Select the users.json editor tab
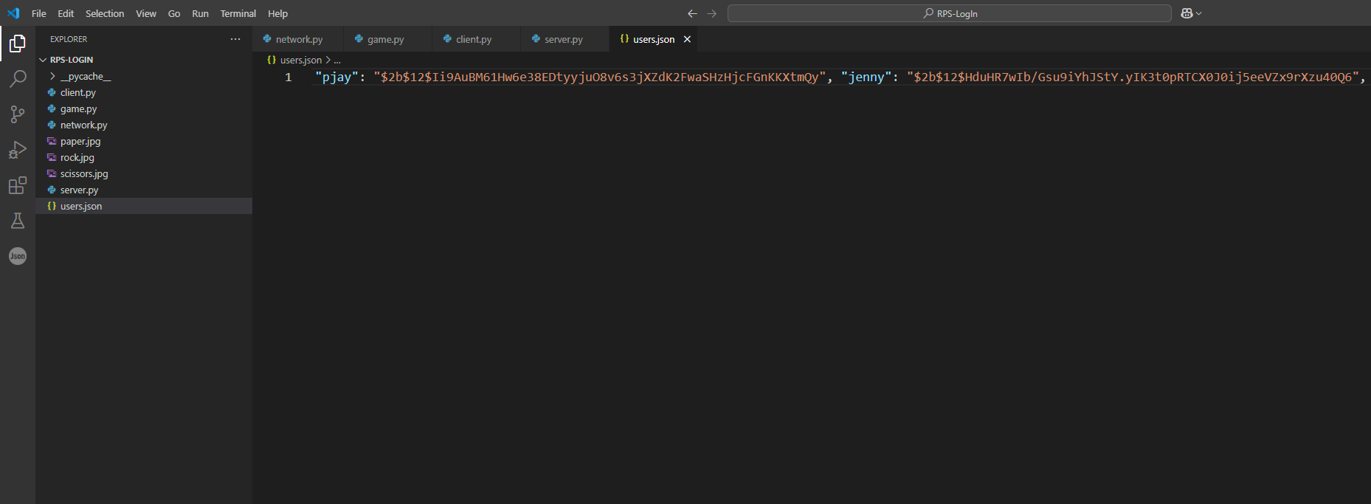 tap(653, 39)
